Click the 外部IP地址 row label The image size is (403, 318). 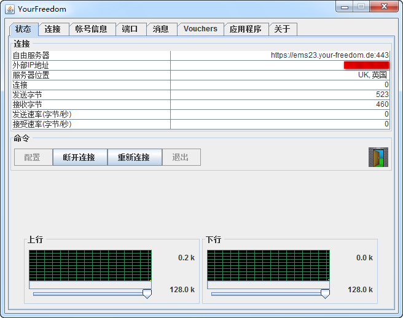[x=31, y=65]
